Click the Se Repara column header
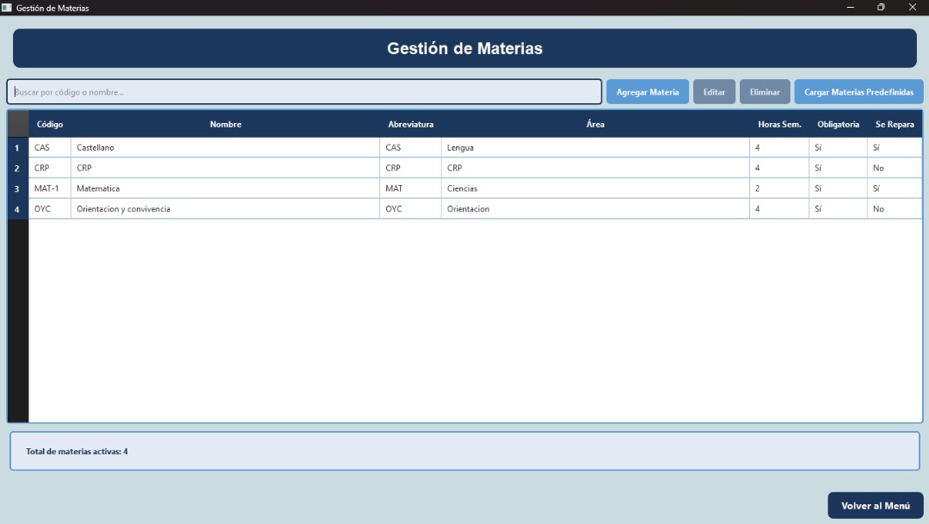Viewport: 929px width, 524px height. 895,125
